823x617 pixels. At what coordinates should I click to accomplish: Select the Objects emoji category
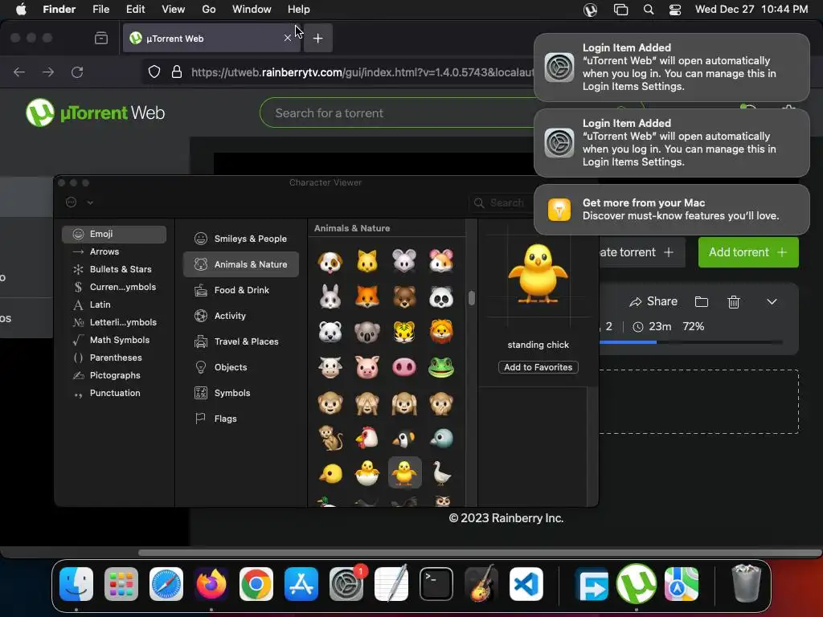241,367
